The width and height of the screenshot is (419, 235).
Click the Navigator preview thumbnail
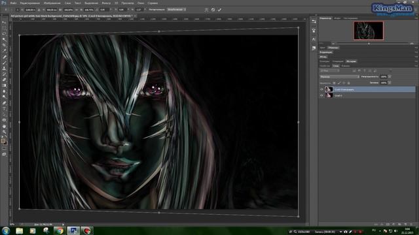[x=369, y=31]
